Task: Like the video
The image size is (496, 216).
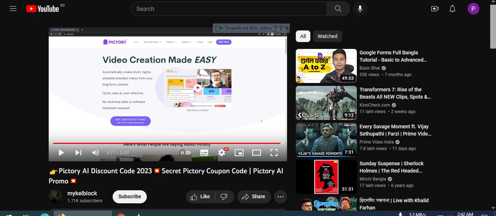Action: 201,197
